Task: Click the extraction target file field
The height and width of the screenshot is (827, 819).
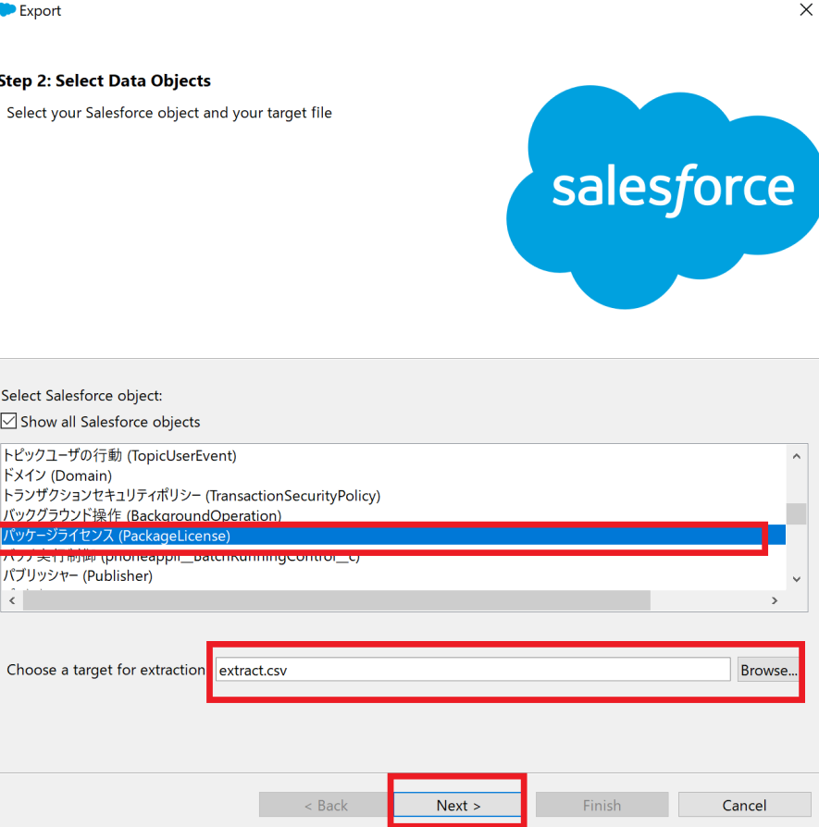Action: click(x=473, y=670)
